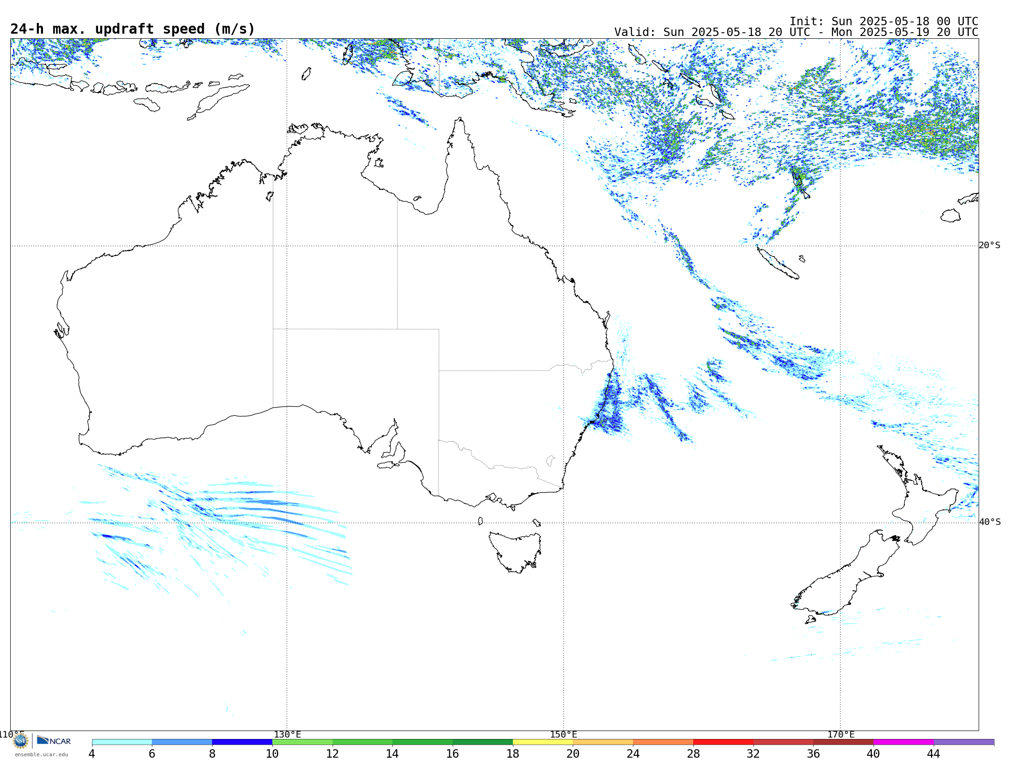The width and height of the screenshot is (1009, 760).
Task: Choose the dark green 16–18 m/s swatch
Action: 483,742
